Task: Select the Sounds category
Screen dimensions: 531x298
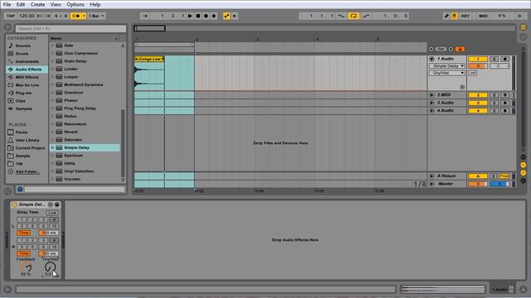Action: (23, 46)
